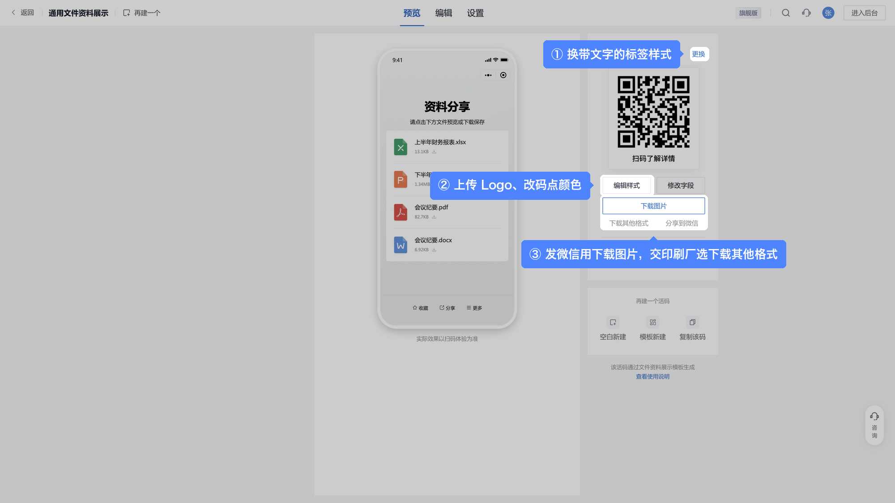
Task: Select 编辑样式 button
Action: pos(626,185)
